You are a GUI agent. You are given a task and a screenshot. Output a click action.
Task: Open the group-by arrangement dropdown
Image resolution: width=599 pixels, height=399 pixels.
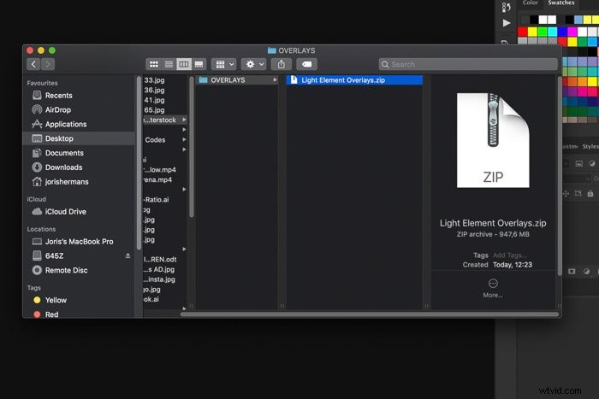224,64
